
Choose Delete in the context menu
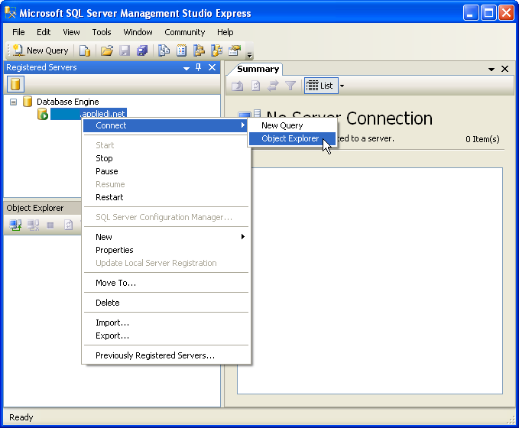[166, 303]
